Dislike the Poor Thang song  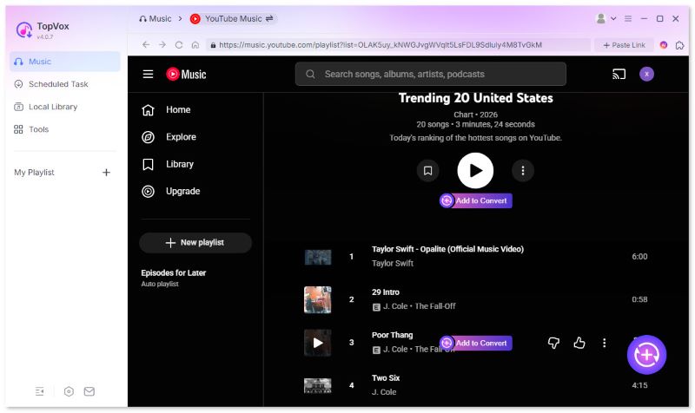click(x=553, y=343)
